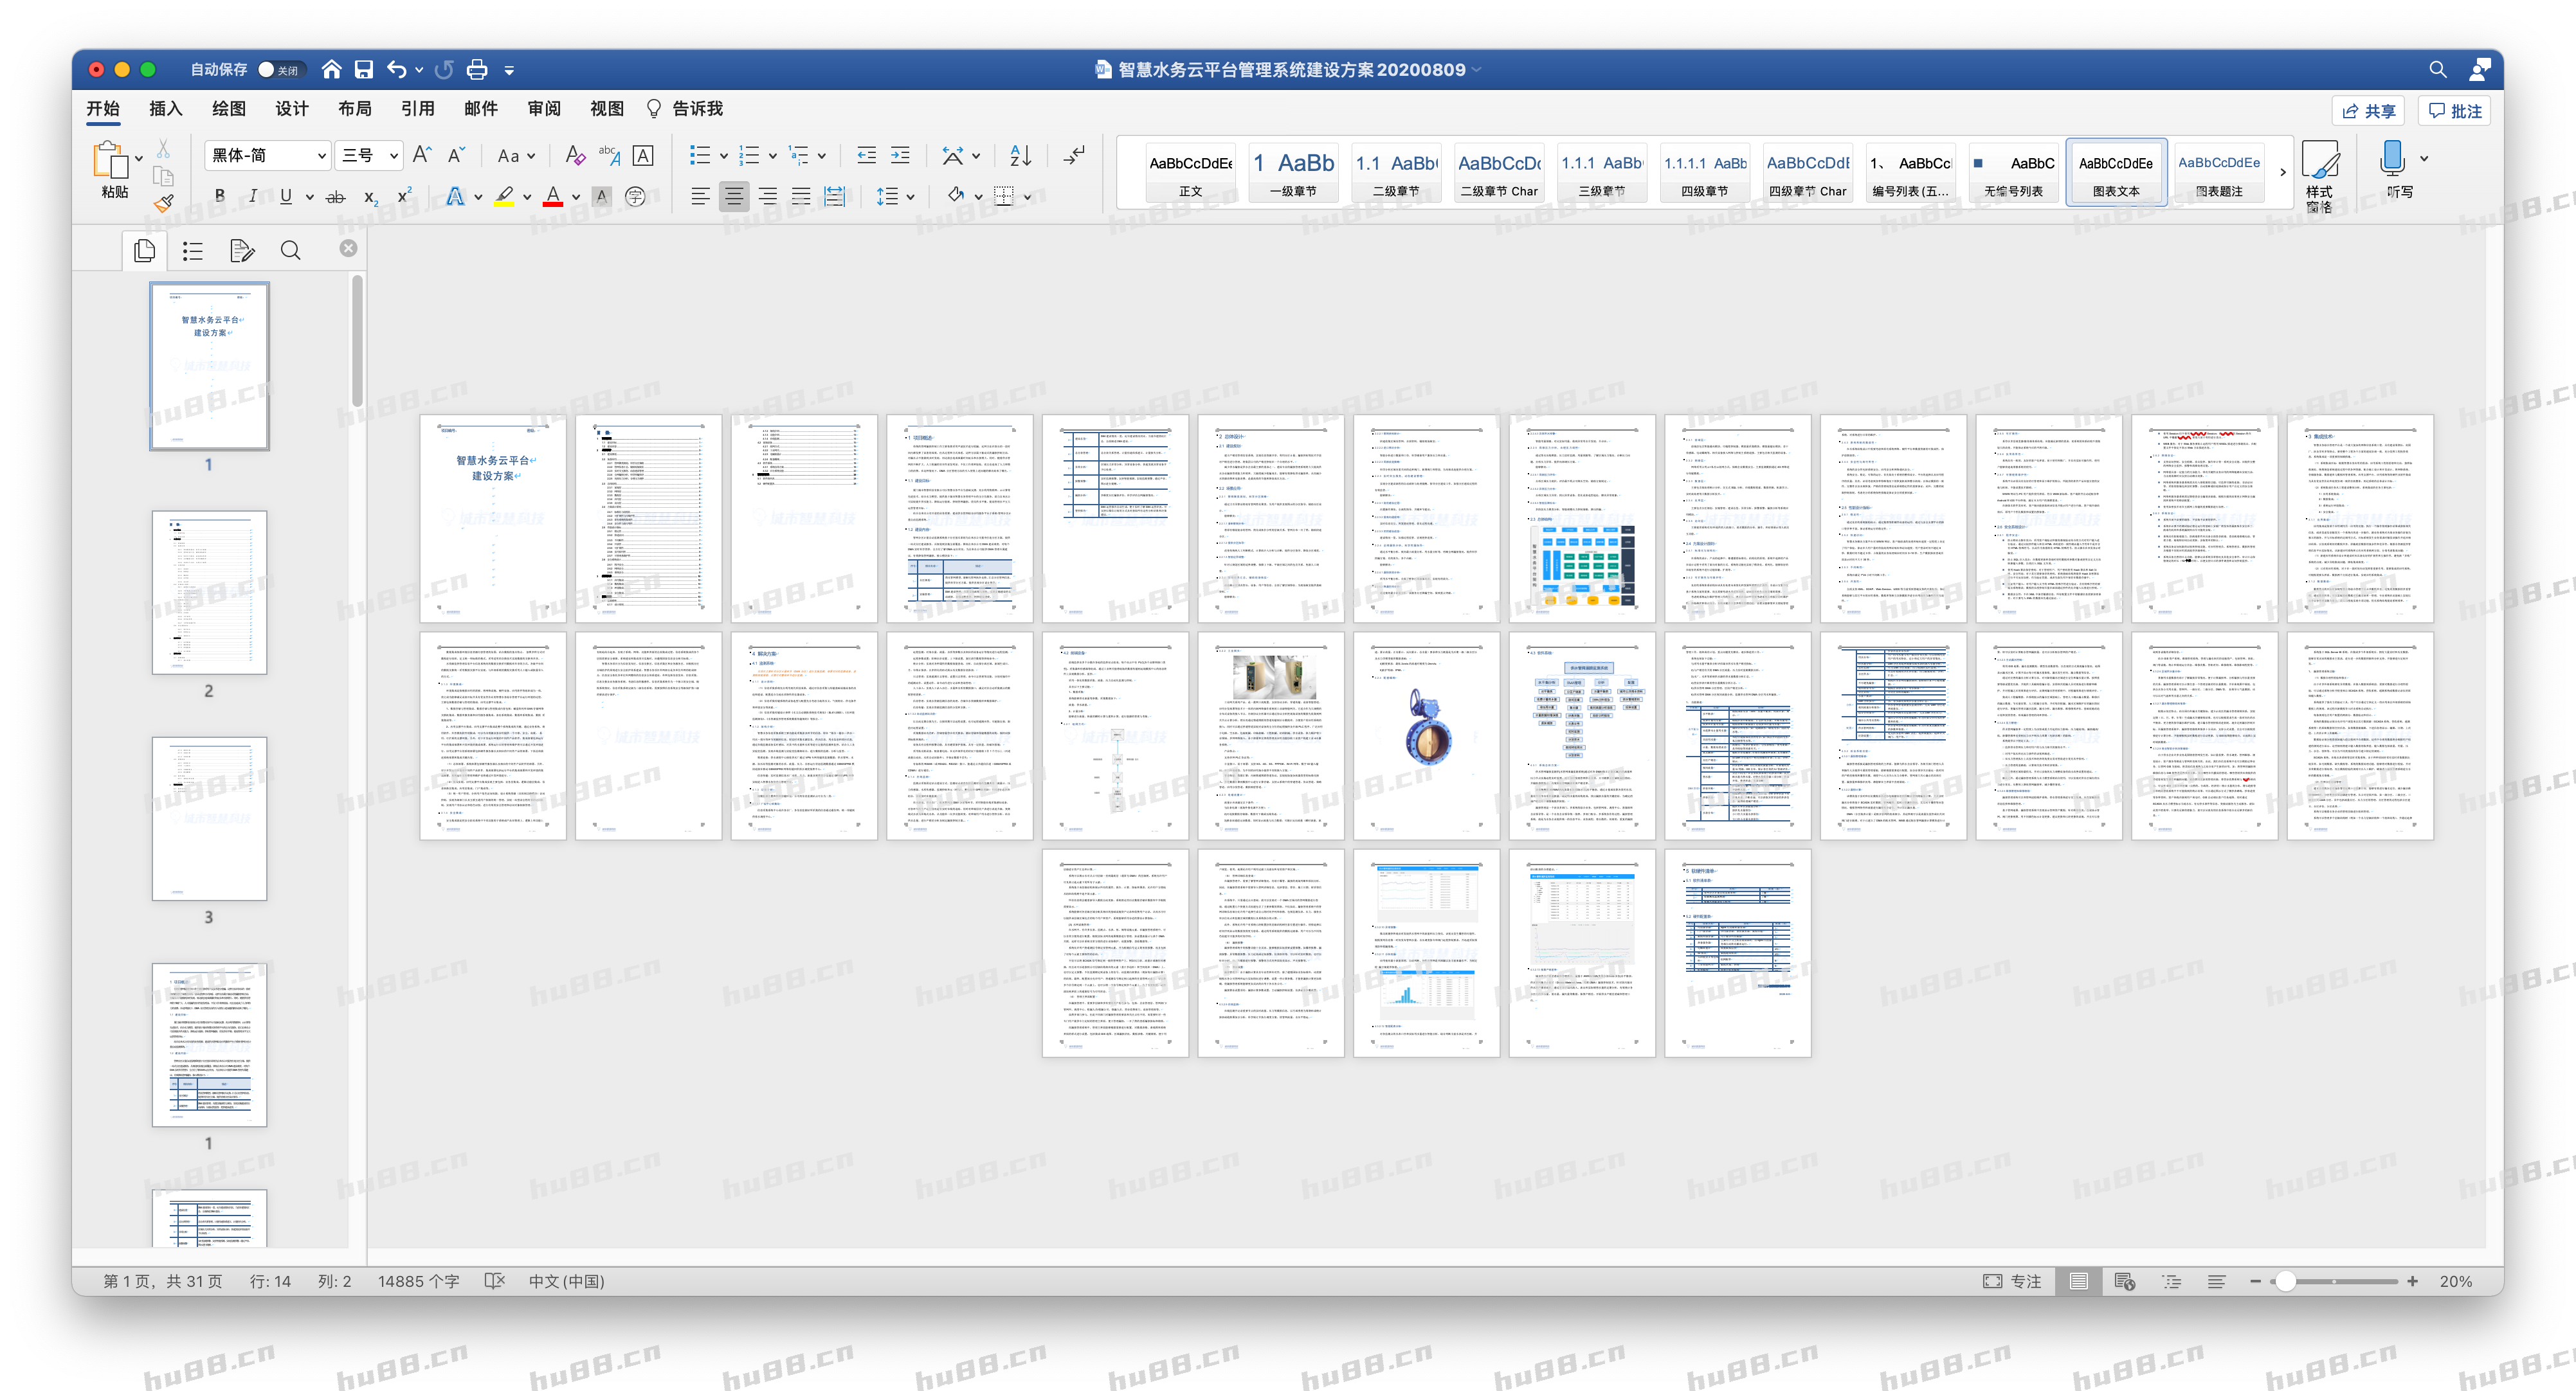Switch to the 插入 ribbon tab

165,109
